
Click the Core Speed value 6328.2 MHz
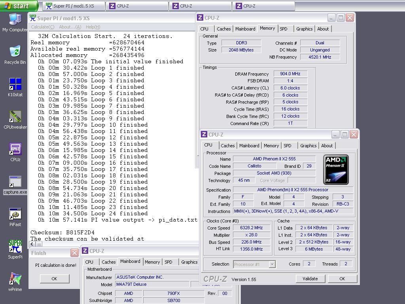coord(251,228)
